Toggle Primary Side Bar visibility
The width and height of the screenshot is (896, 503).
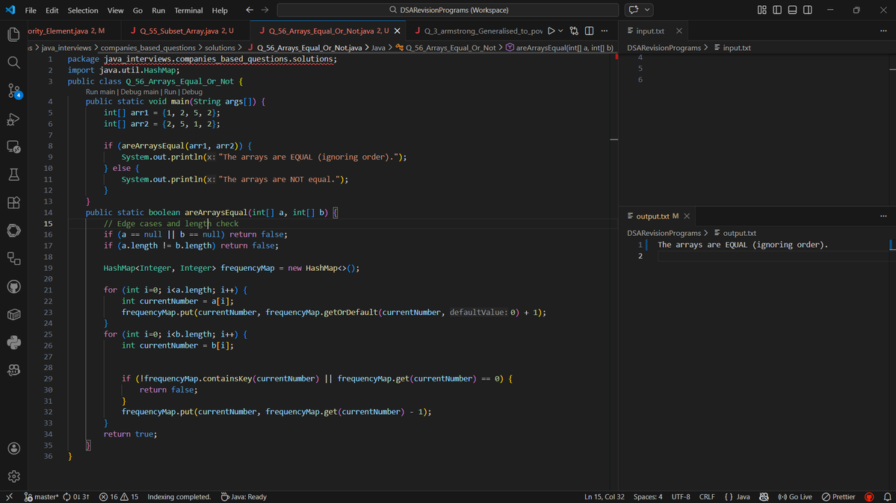[x=777, y=10]
